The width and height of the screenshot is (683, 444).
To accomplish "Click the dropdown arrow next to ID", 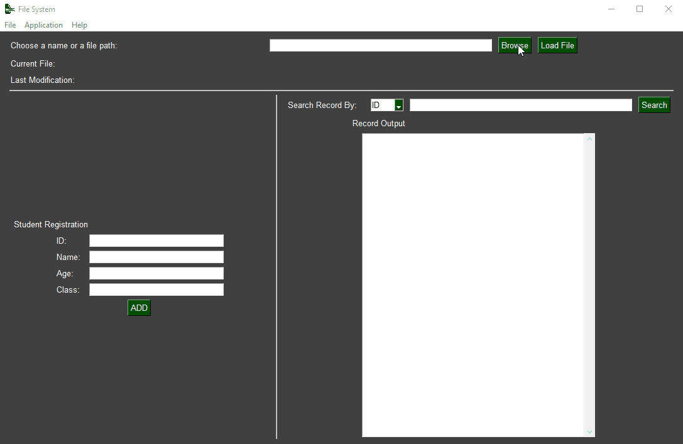I will tap(398, 105).
